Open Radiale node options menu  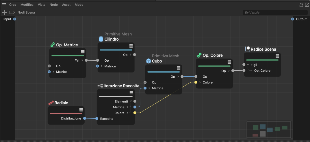click(x=81, y=110)
